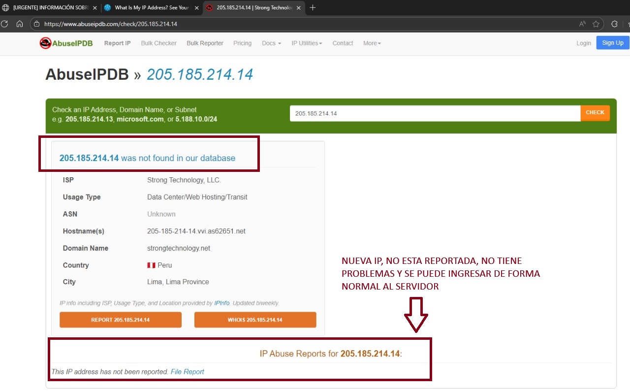
Task: Open Bulk Reporter page
Action: (205, 43)
